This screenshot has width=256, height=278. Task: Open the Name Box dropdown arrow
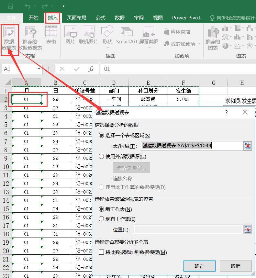[39, 69]
